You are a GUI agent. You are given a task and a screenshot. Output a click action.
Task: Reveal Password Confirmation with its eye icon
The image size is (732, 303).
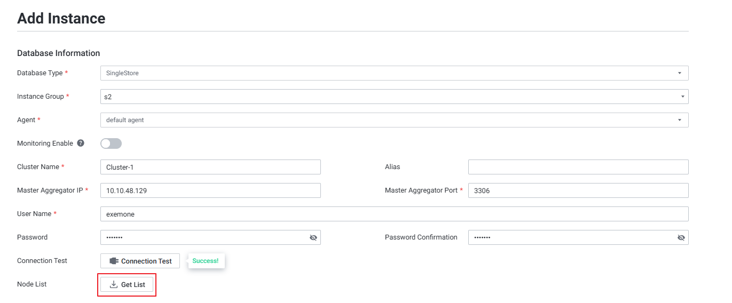coord(681,237)
